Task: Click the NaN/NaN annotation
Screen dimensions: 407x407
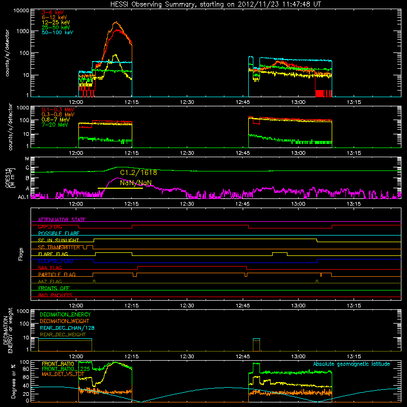Action: [135, 183]
